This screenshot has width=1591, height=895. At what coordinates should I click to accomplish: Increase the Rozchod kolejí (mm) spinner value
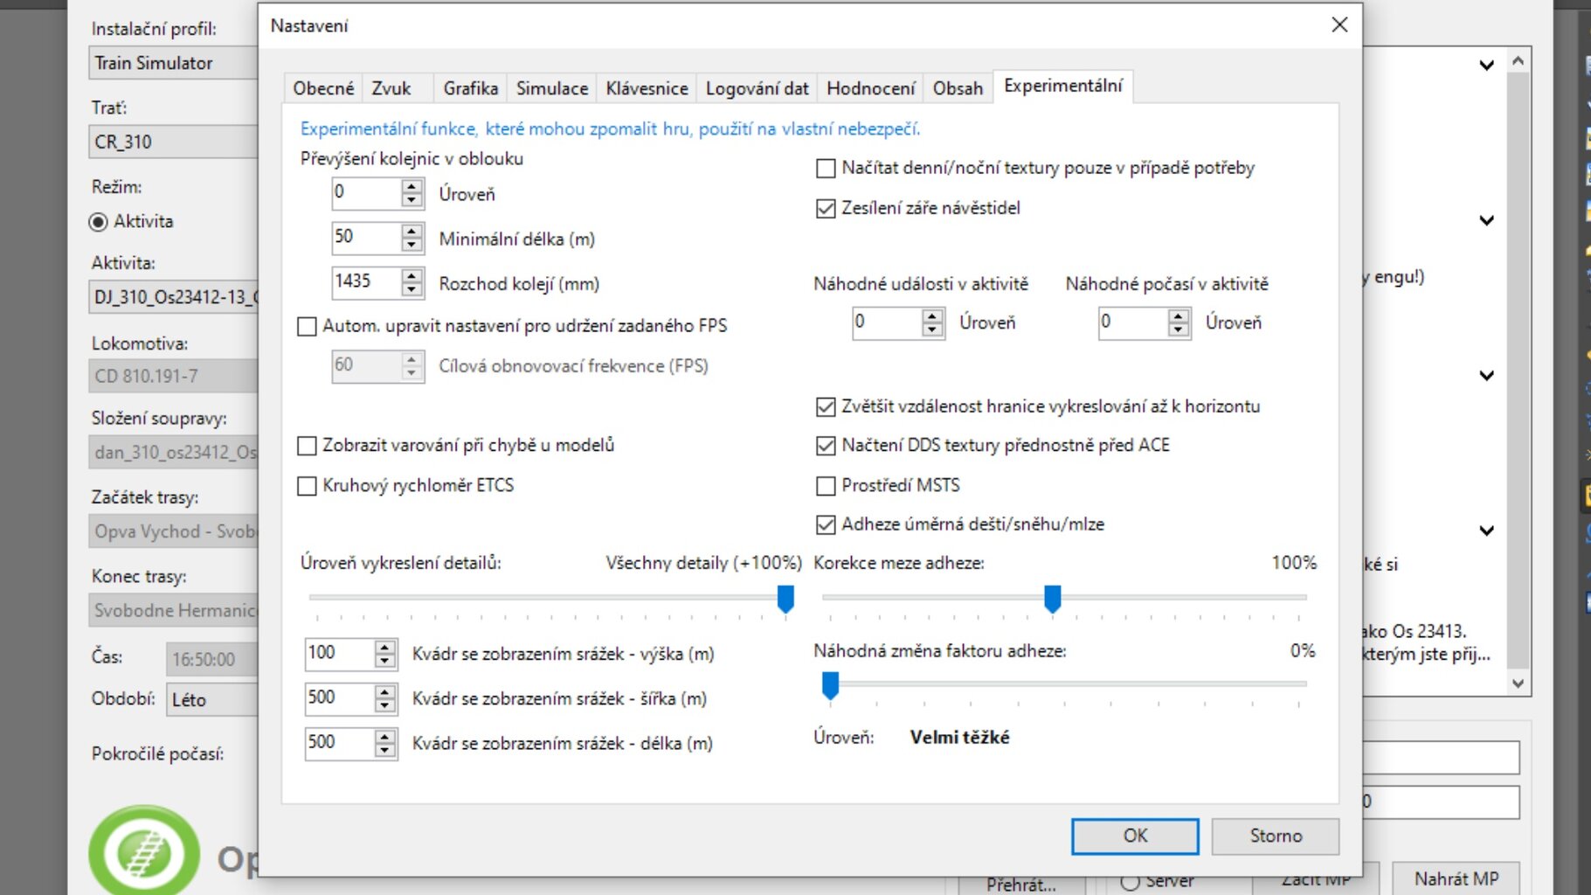click(412, 275)
